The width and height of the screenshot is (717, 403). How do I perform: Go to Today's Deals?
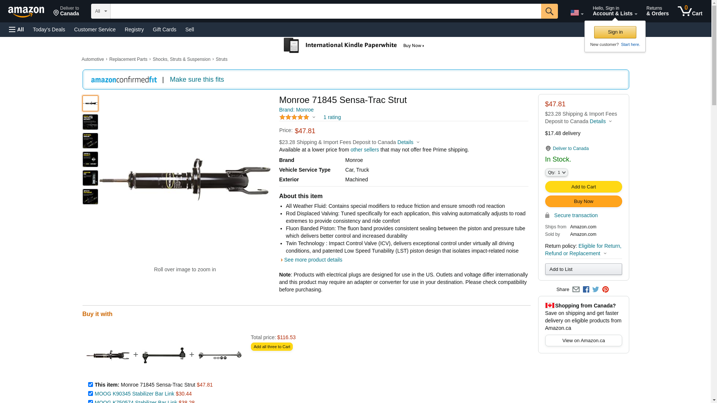[x=49, y=29]
